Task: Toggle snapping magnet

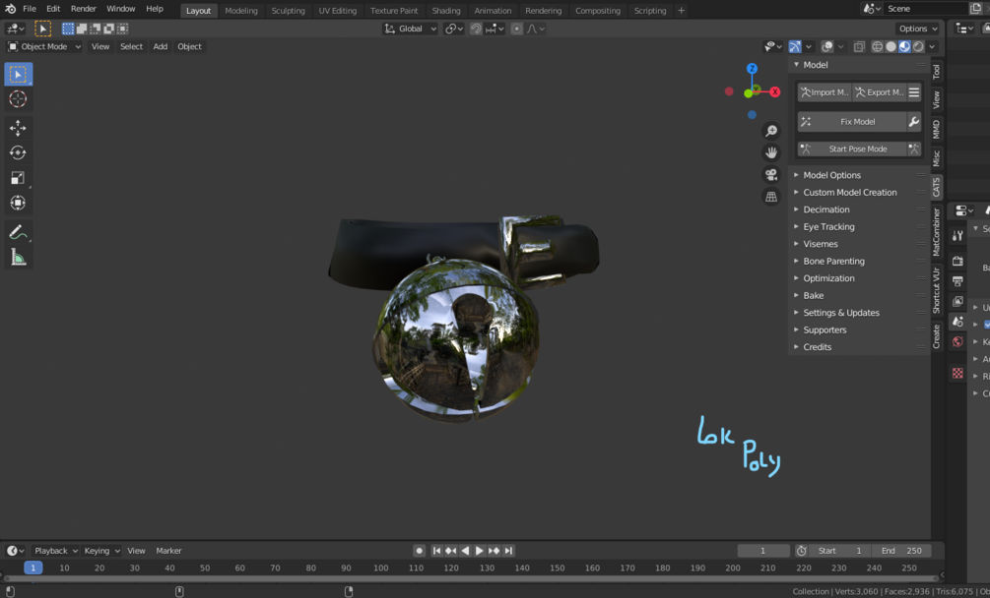Action: [x=476, y=29]
